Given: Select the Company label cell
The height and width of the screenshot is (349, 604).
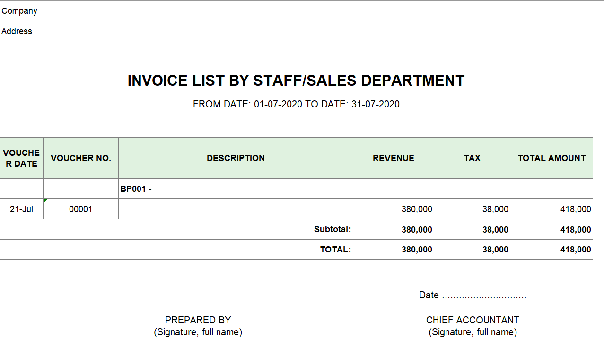Looking at the screenshot, I should tap(19, 11).
